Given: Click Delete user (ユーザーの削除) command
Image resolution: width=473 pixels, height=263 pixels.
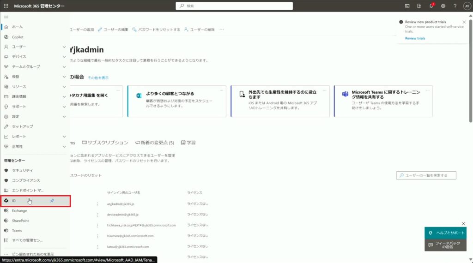Looking at the screenshot, I should (x=200, y=30).
